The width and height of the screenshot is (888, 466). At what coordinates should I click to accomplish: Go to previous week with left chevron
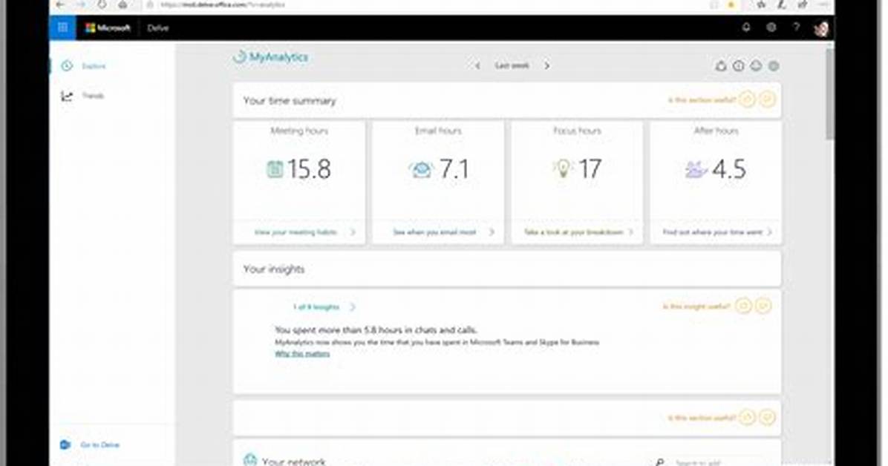click(477, 66)
